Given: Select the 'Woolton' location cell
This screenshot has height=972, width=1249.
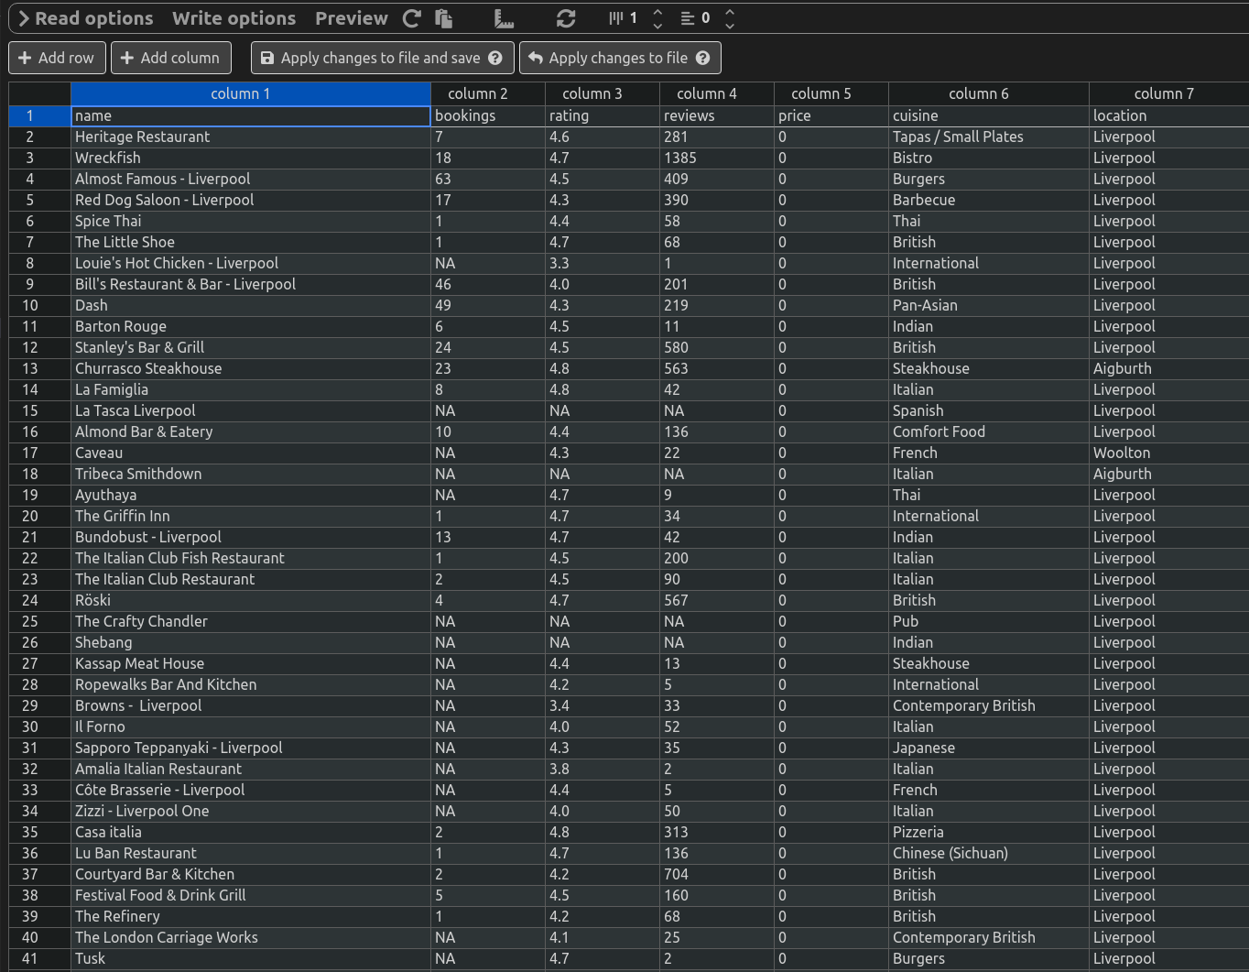Looking at the screenshot, I should (x=1168, y=453).
